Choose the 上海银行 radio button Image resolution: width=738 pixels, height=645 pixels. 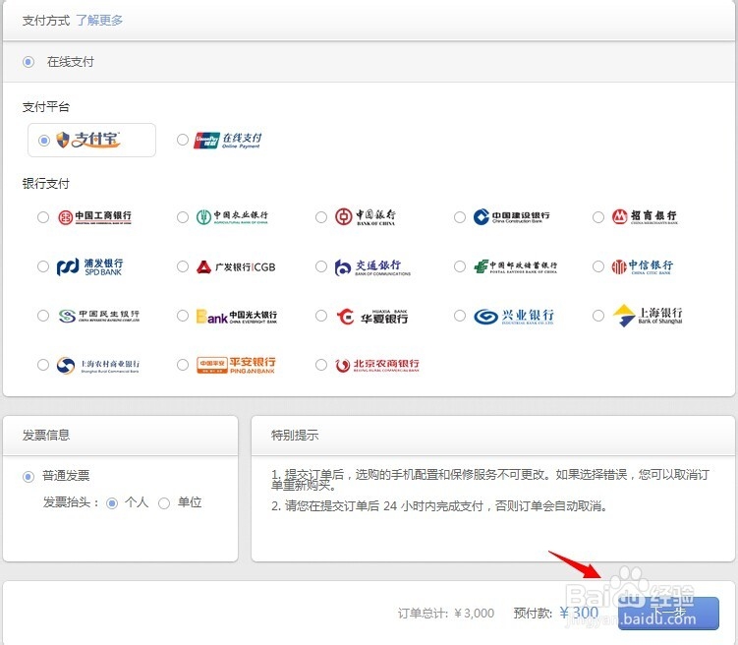pyautogui.click(x=598, y=316)
